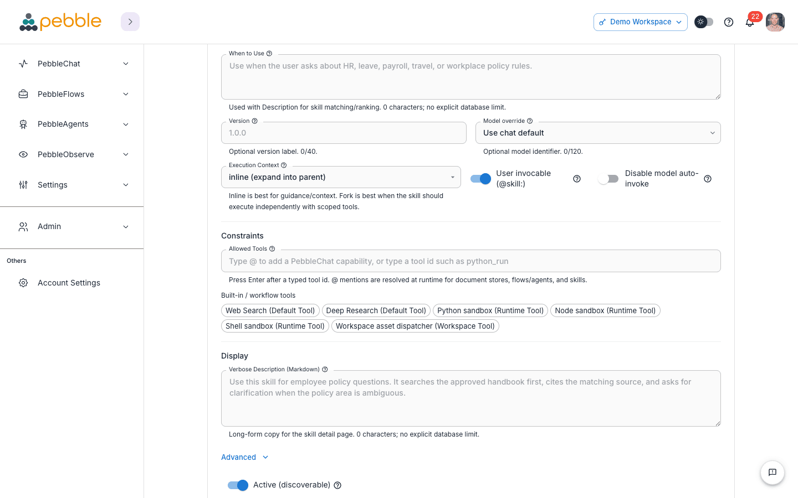This screenshot has height=498, width=798.
Task: Click PebbleAgents robot icon
Action: (23, 124)
